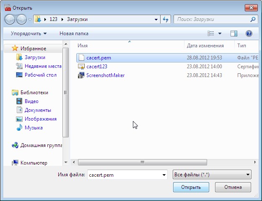Click the blank file icon of cacert.pem
The height and width of the screenshot is (201, 262).
pos(81,58)
